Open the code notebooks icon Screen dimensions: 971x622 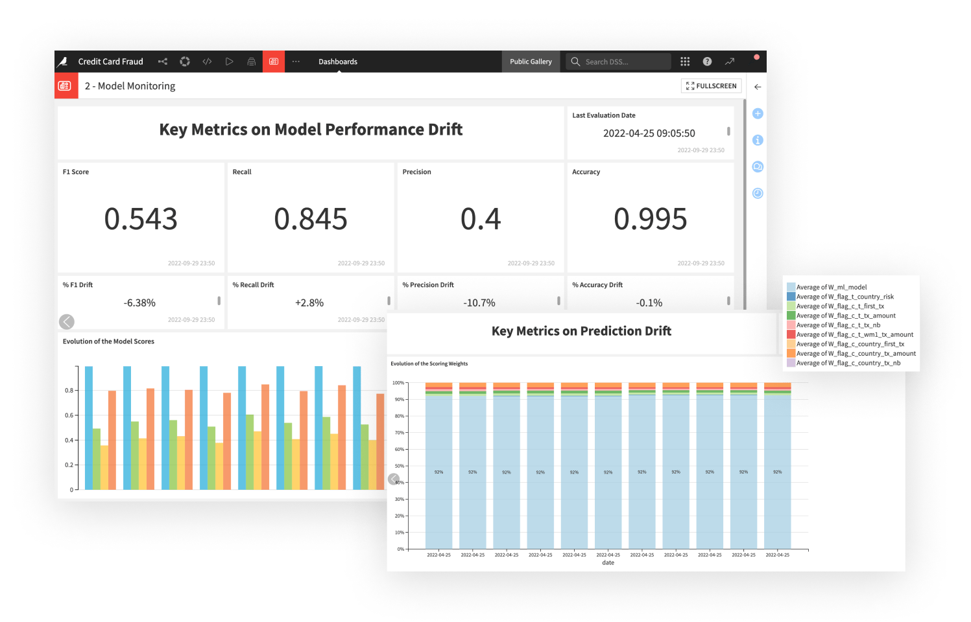(207, 62)
